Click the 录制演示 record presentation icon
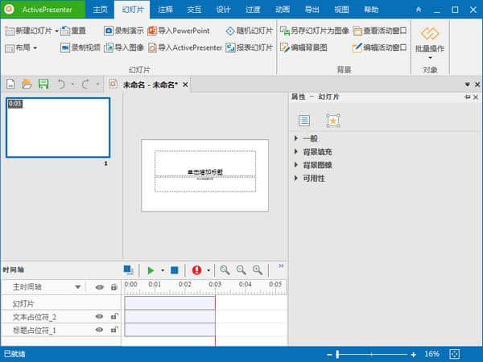483x362 pixels. 109,31
